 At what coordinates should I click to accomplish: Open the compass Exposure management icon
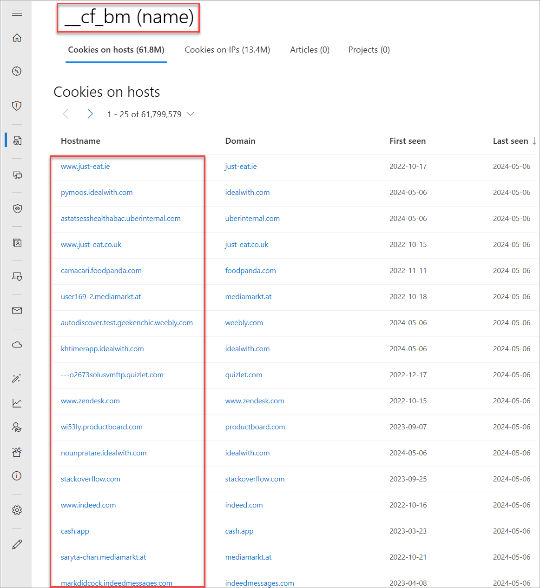pyautogui.click(x=17, y=71)
